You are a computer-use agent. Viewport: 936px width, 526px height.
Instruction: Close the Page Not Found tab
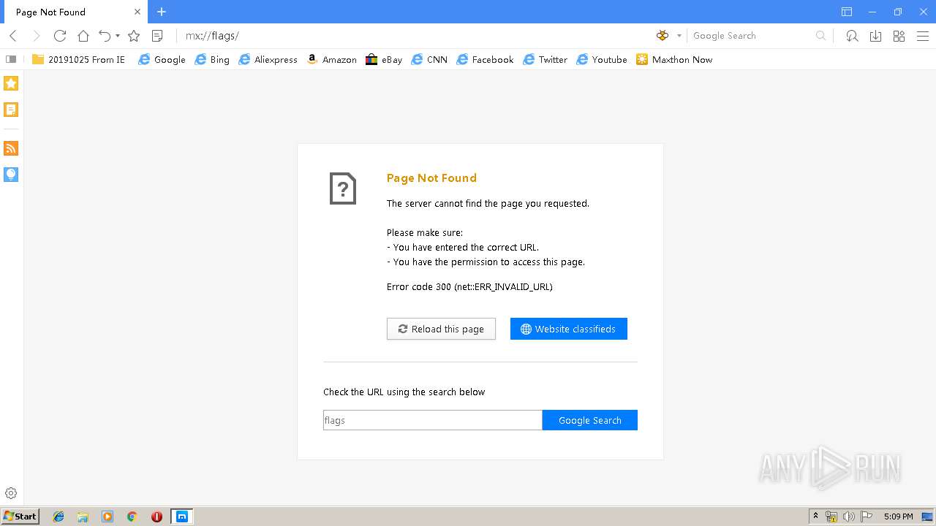pos(137,12)
